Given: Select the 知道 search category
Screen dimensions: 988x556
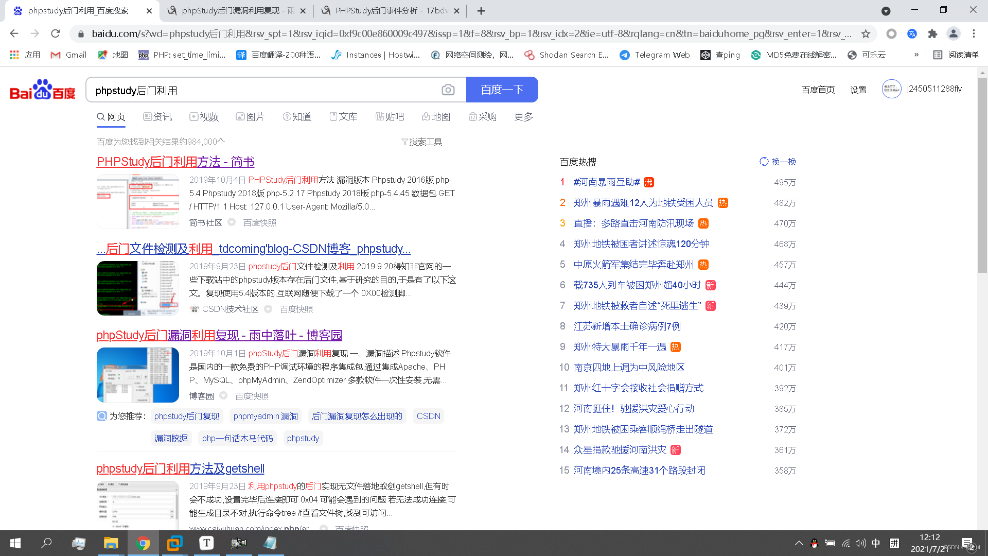Looking at the screenshot, I should click(x=297, y=117).
